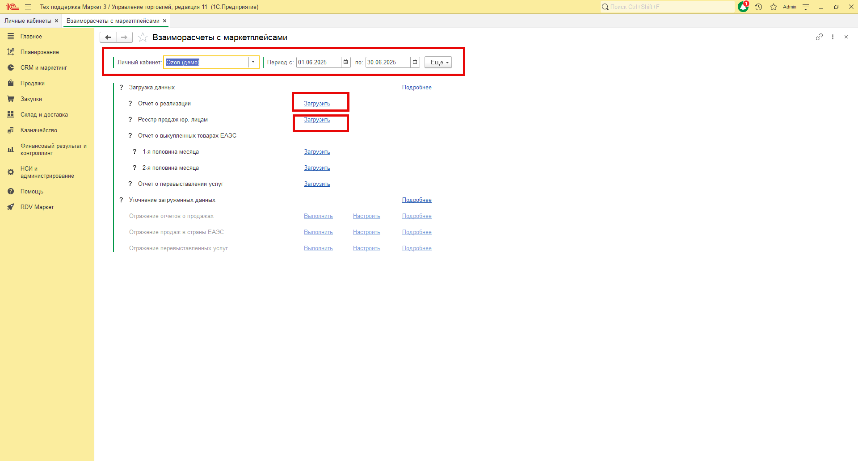The height and width of the screenshot is (461, 858).
Task: Click Выполнить for Отражение отчетов о продажах
Action: tap(318, 216)
